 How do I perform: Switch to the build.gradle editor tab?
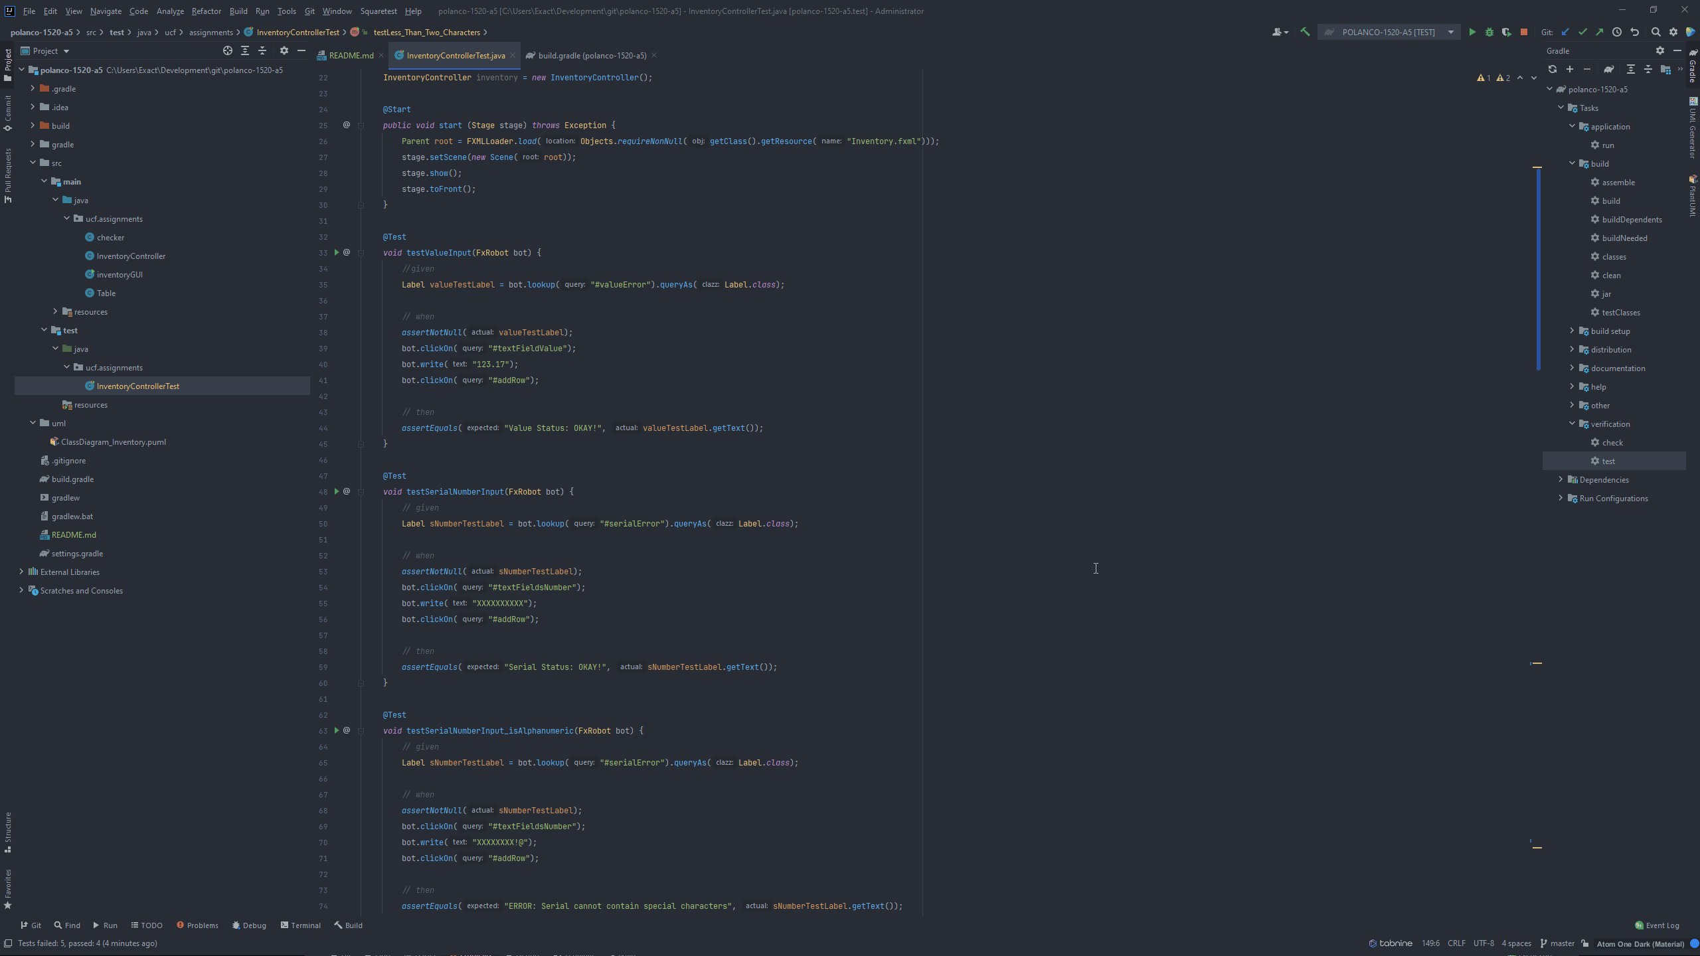coord(591,55)
